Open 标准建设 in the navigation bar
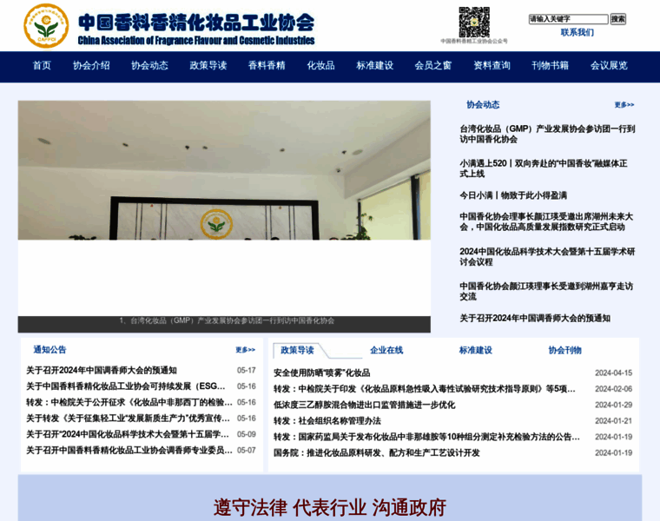The image size is (660, 521). 375,65
